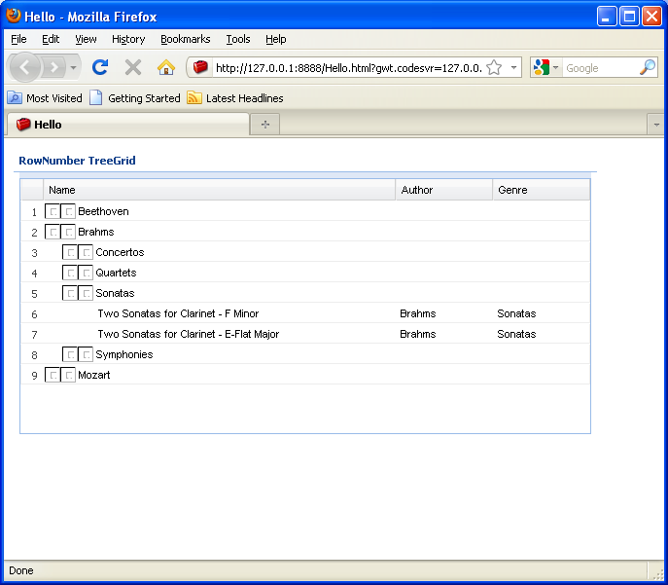Collapse the Sonatas node opener icon
The height and width of the screenshot is (585, 668).
point(70,293)
